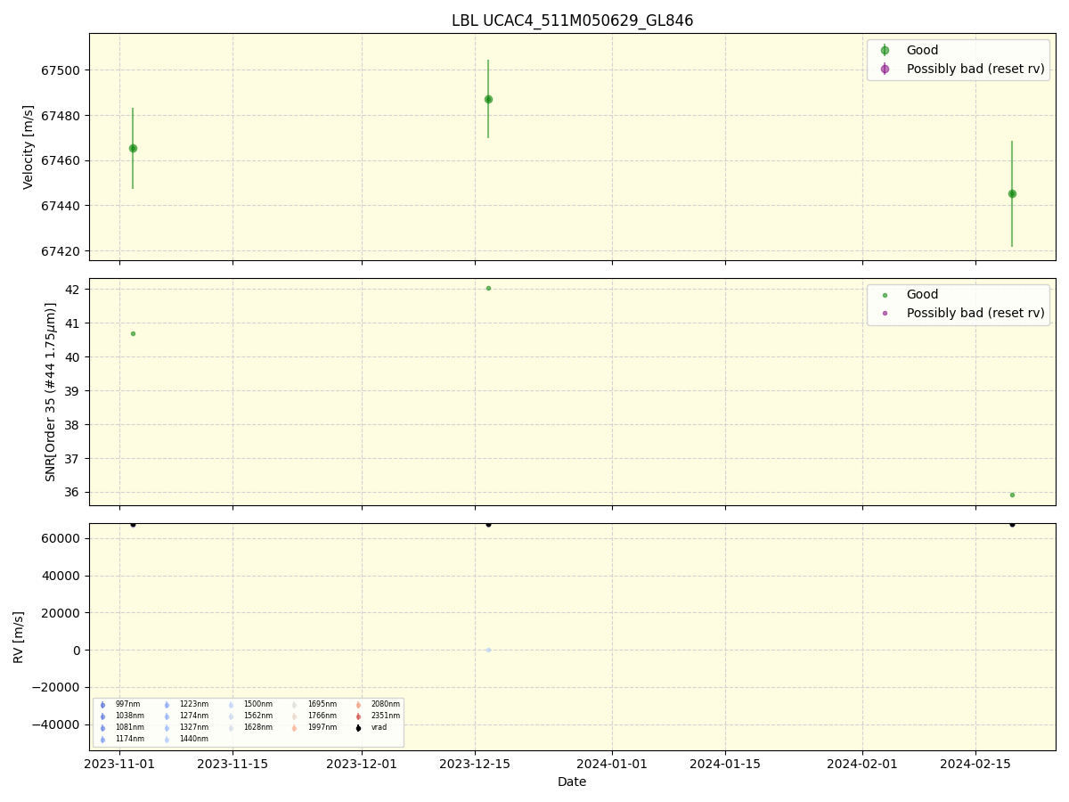Click the 39 SNR tick label
Image resolution: width=1069 pixels, height=802 pixels.
[74, 391]
